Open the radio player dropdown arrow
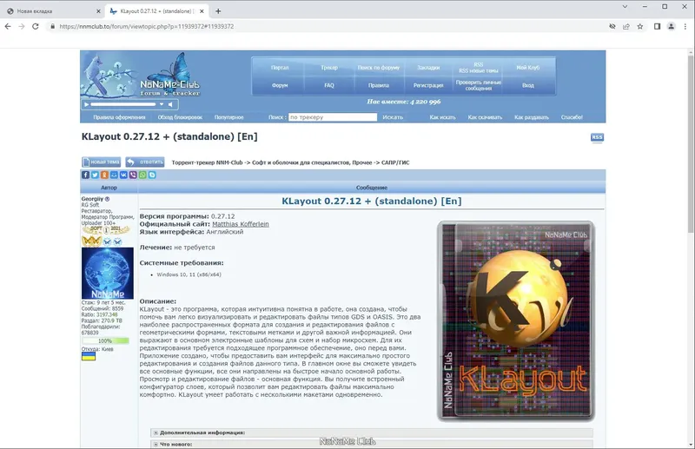 pos(162,104)
